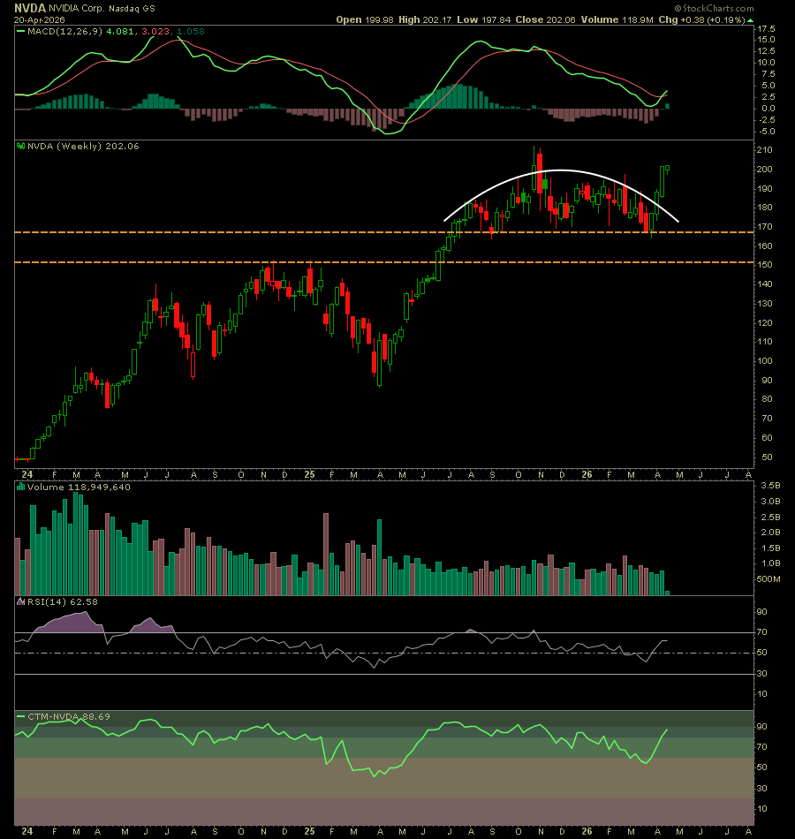
Task: Click the candlestick icon beside NVDA (Weekly)
Action: pos(21,146)
